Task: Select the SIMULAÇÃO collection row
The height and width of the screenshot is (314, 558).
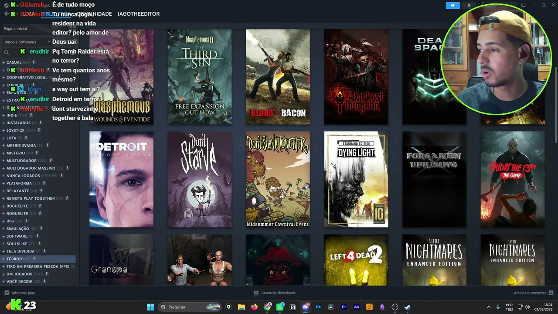Action: (x=38, y=229)
